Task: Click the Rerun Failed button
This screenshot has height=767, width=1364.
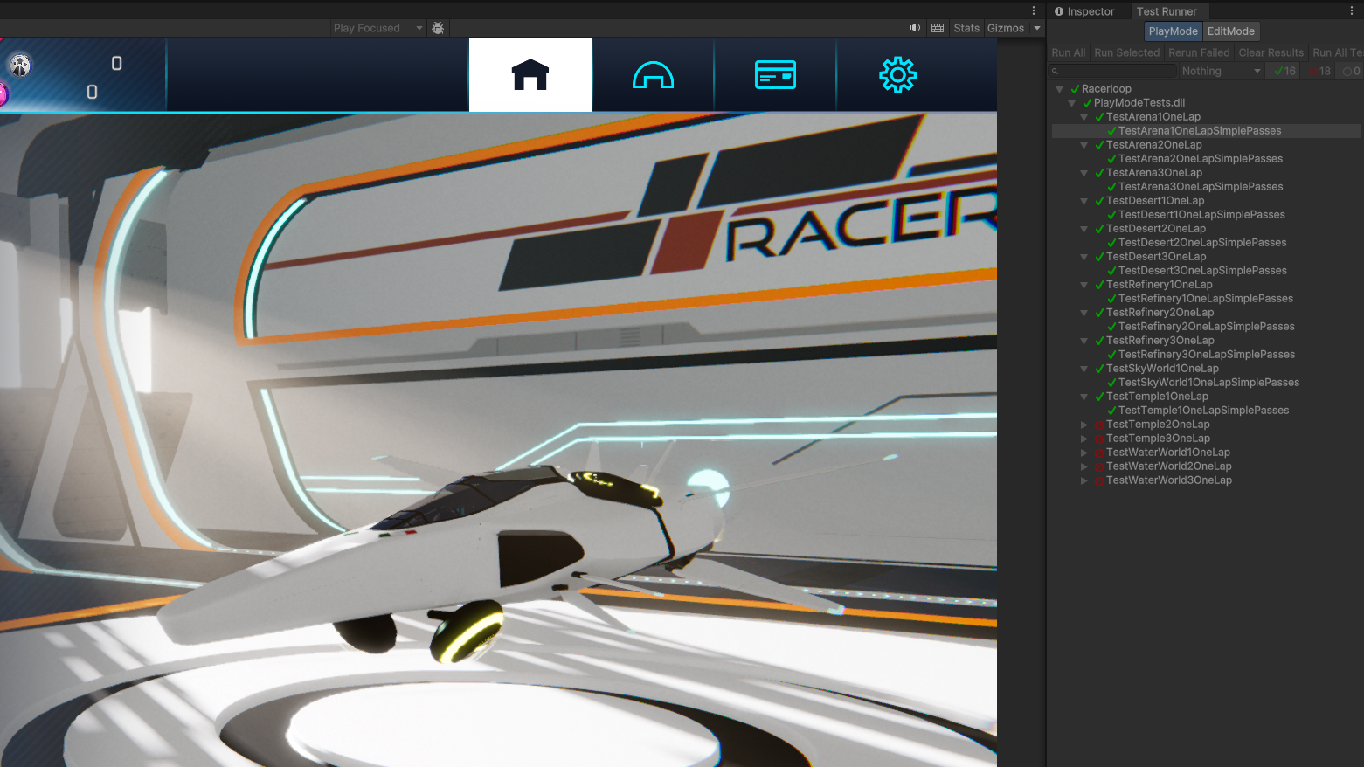Action: click(1199, 52)
